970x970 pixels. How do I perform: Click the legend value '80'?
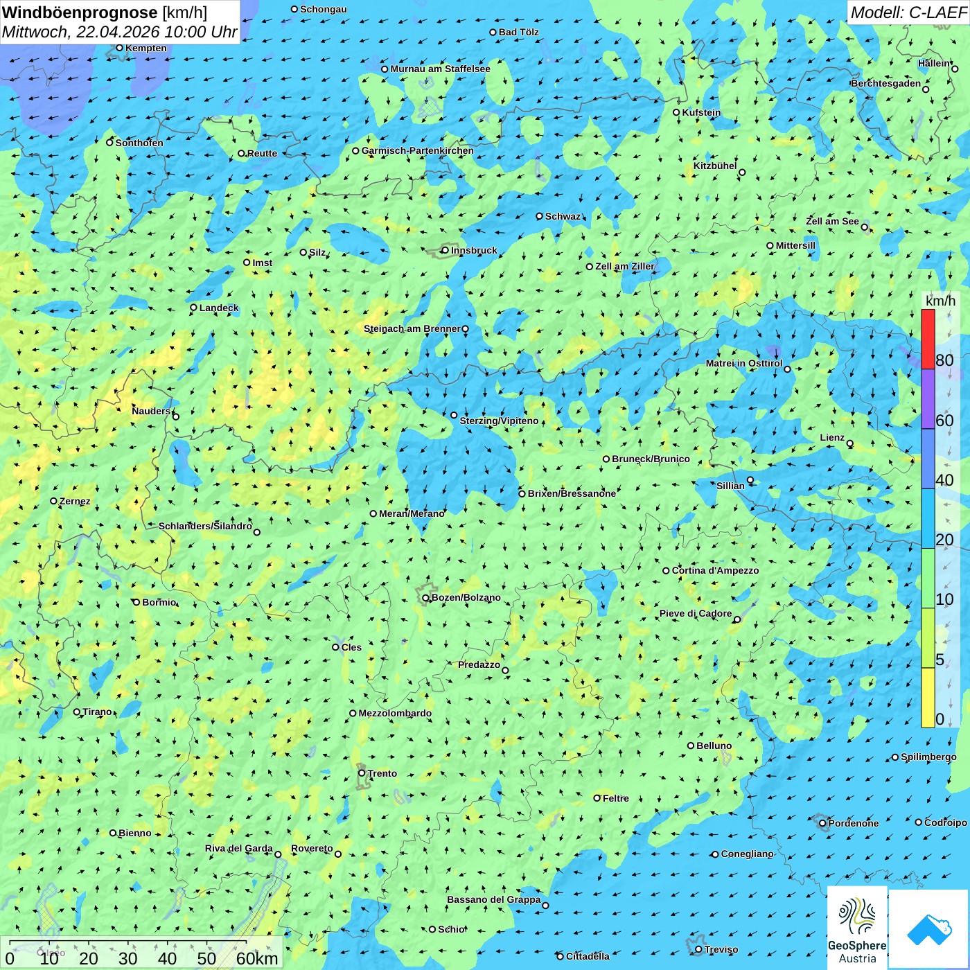point(944,360)
